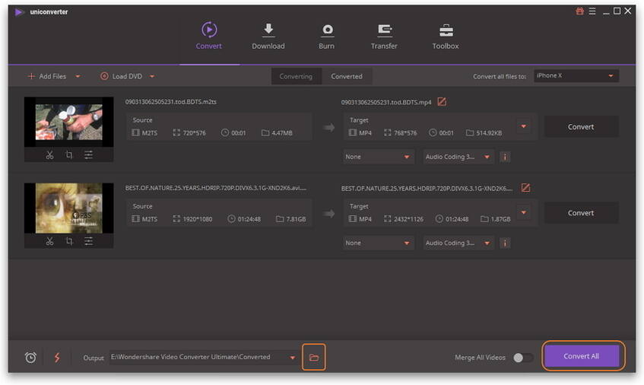Click the 7.81GB source size value
Image resolution: width=644 pixels, height=385 pixels.
tap(296, 219)
